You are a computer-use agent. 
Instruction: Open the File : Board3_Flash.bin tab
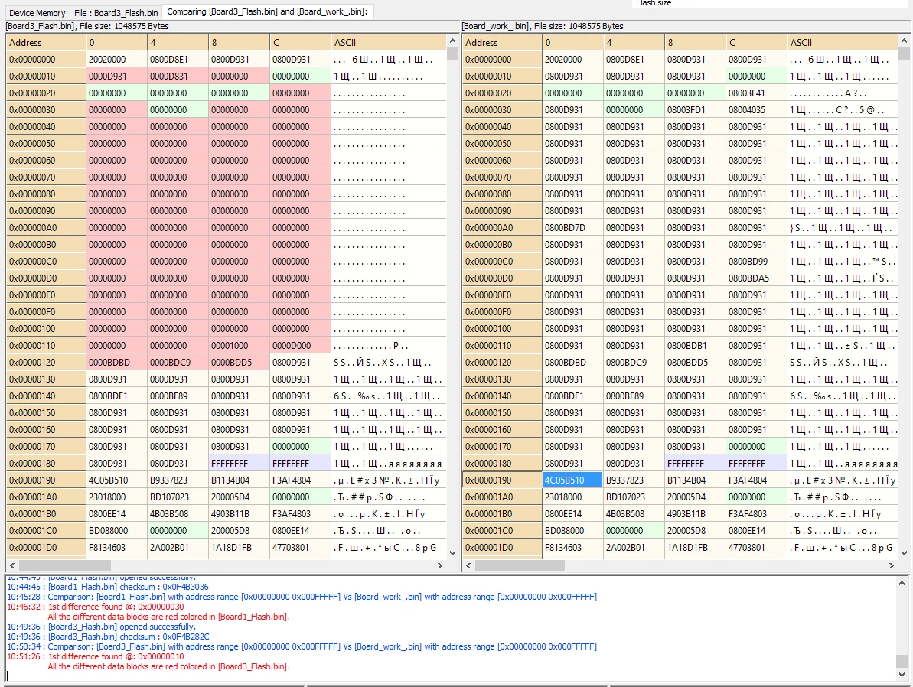click(x=116, y=12)
